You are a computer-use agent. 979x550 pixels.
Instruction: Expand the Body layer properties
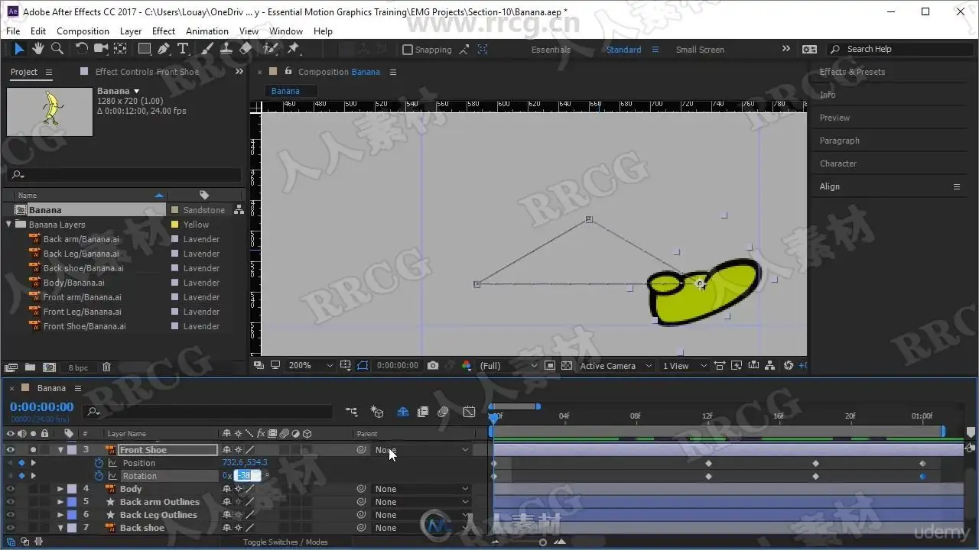(x=60, y=489)
